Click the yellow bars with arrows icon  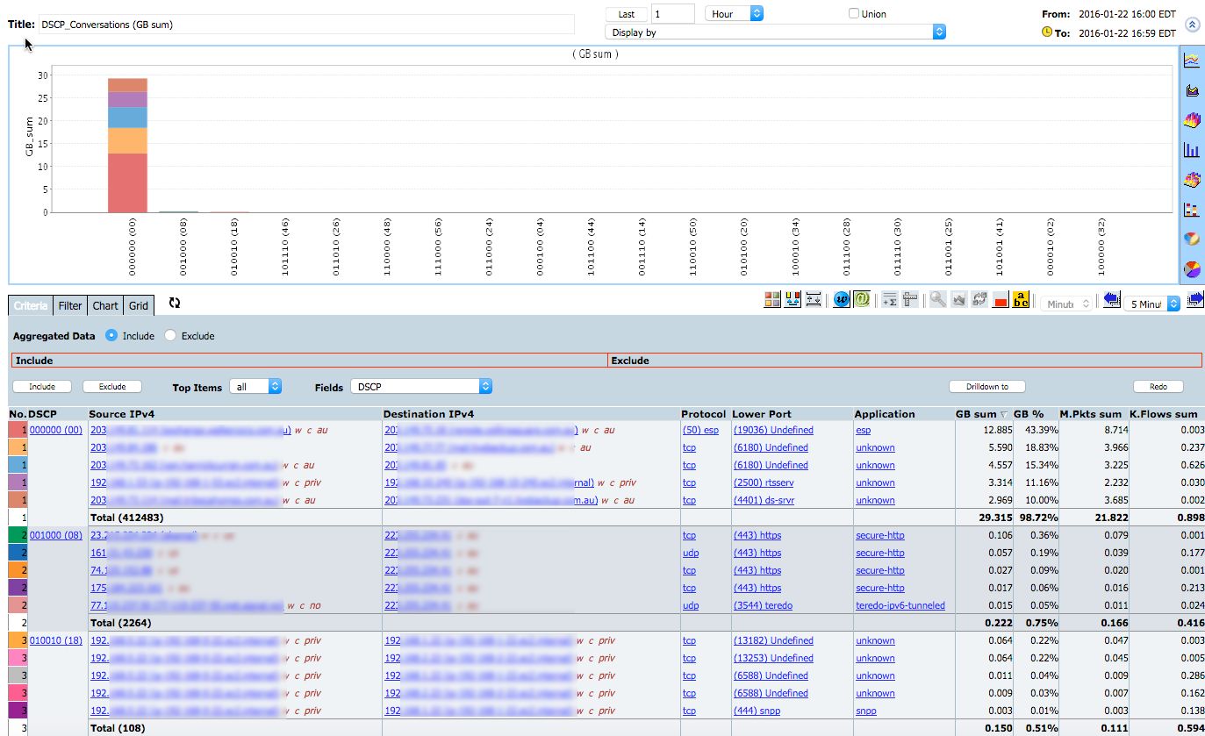(x=793, y=299)
